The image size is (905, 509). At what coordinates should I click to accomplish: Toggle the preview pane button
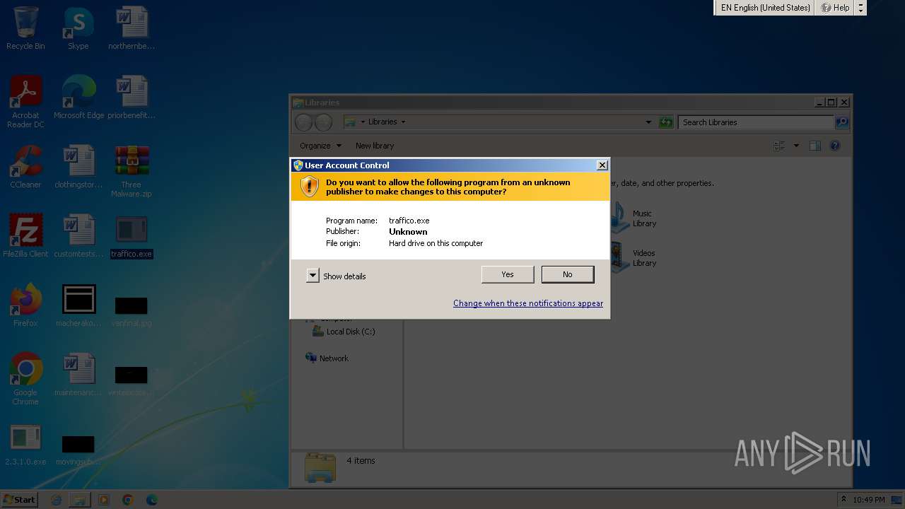[814, 146]
